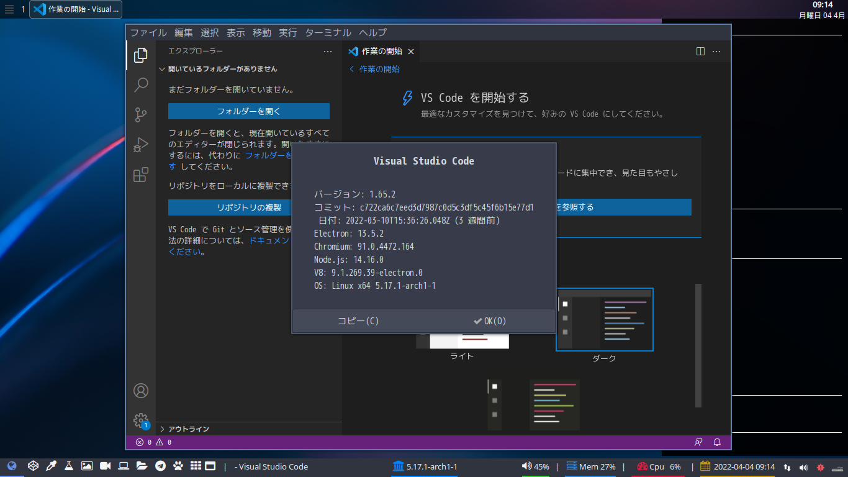
Task: Open the Run and Debug view
Action: [141, 145]
